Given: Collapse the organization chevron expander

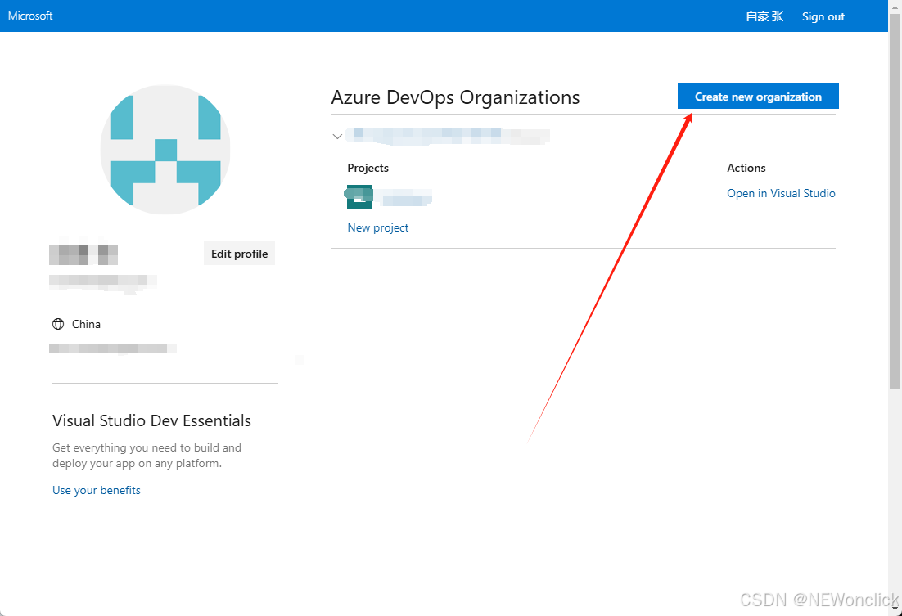Looking at the screenshot, I should (x=338, y=137).
